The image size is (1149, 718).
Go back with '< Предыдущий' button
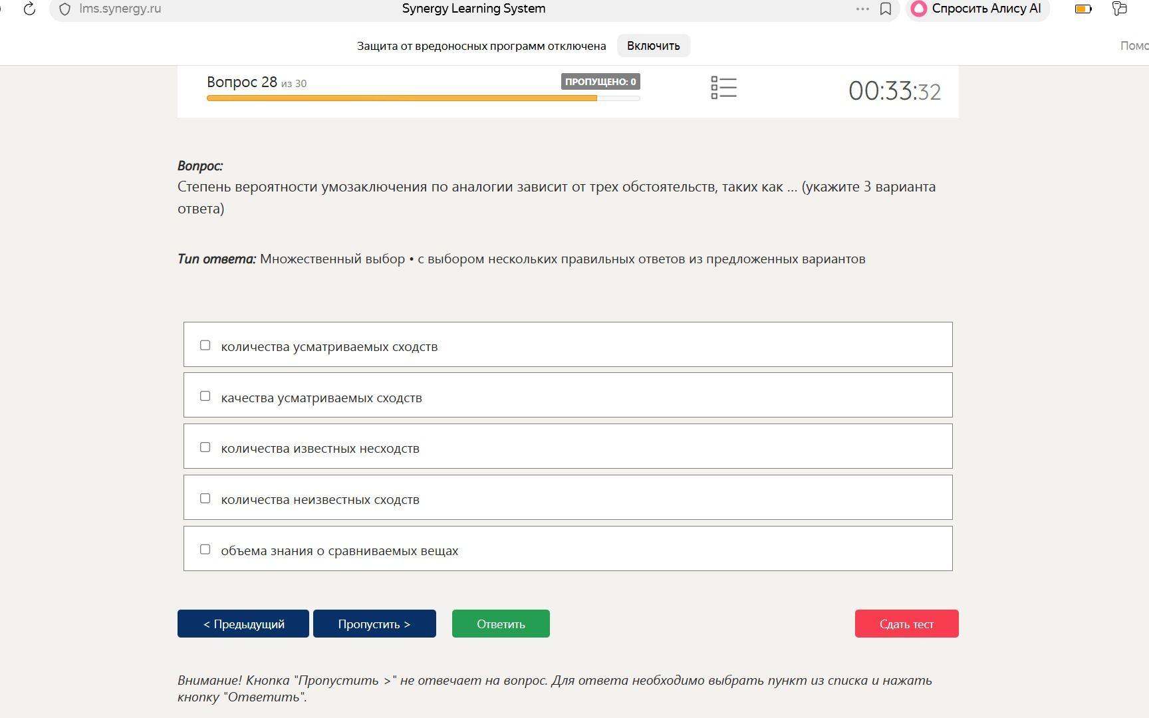point(243,624)
